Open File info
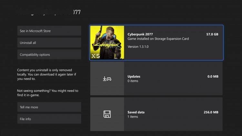 (49, 119)
